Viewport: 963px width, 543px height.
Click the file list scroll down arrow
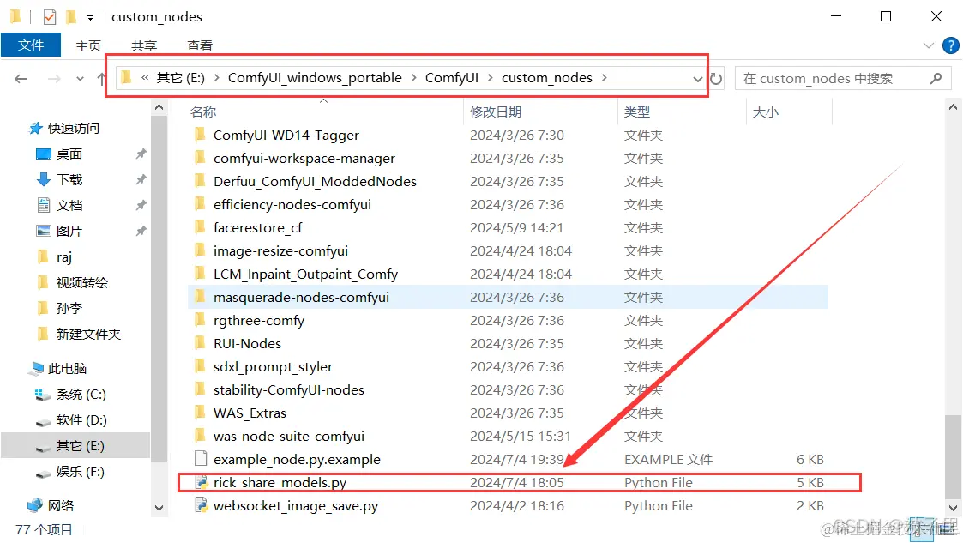click(x=953, y=508)
